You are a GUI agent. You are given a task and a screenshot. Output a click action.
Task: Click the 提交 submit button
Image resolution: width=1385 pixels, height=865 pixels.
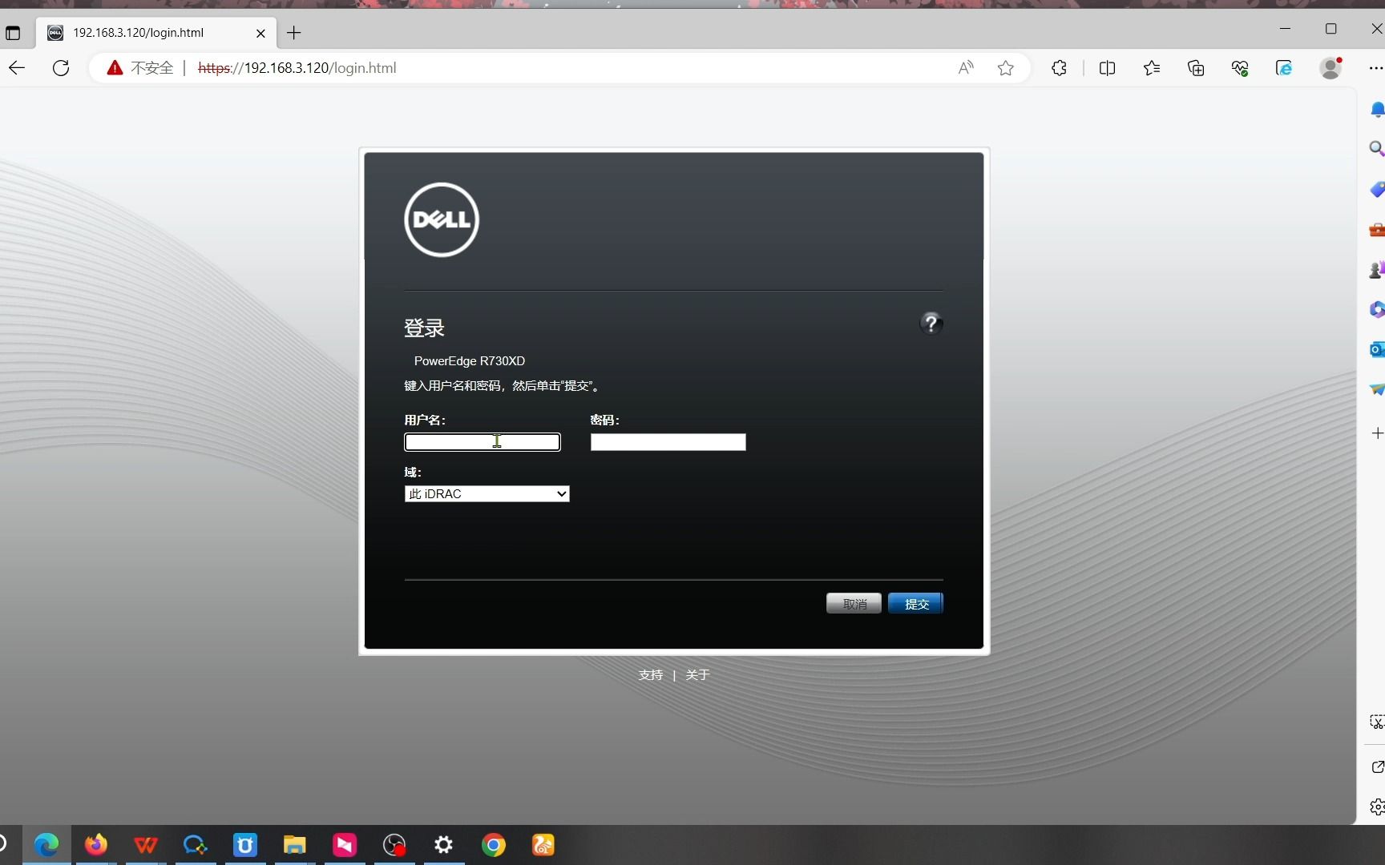pyautogui.click(x=916, y=604)
